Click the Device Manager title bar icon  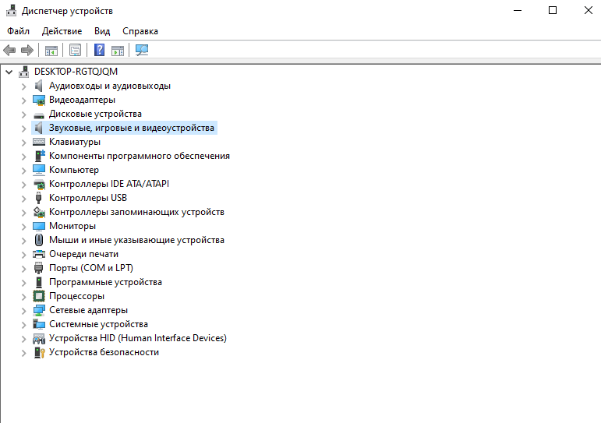[x=11, y=10]
